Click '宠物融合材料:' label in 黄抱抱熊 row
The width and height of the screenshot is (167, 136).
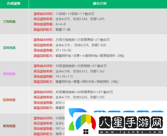click(44, 66)
